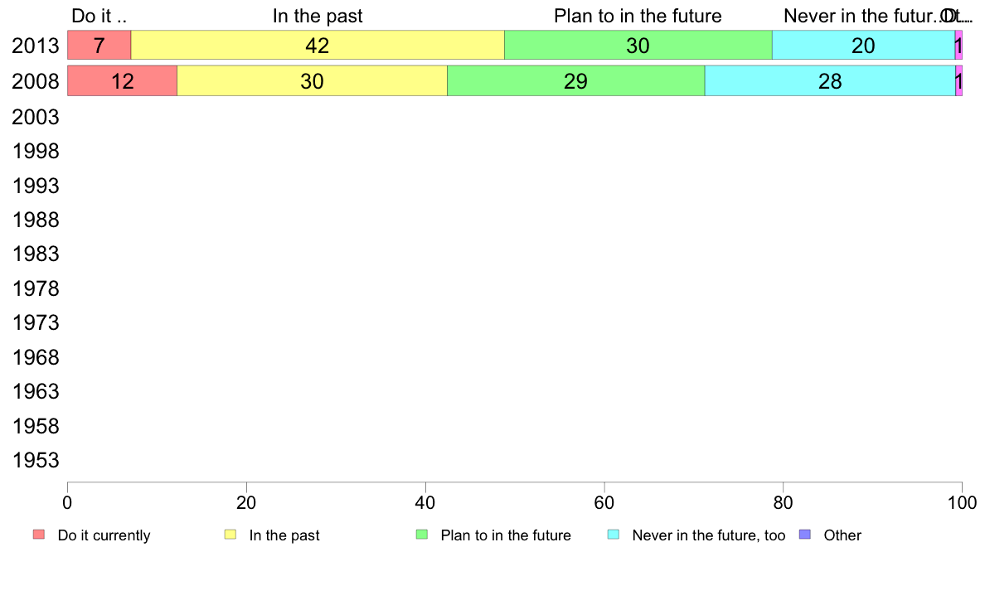Screen dimensions: 985x610
Task: Click the 'Plan to in the future' column header
Action: [x=638, y=16]
